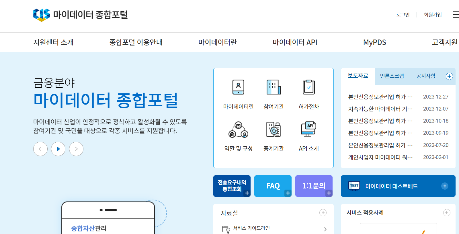
Task: Open the API 소개 monitor icon
Action: click(309, 129)
